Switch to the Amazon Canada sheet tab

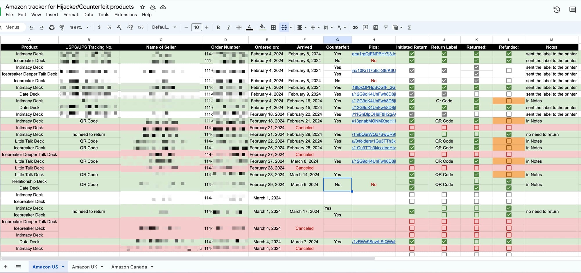pos(130,267)
